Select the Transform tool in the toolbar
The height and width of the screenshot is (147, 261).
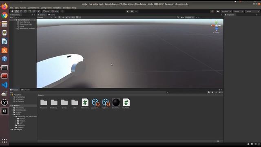[x=34, y=11]
